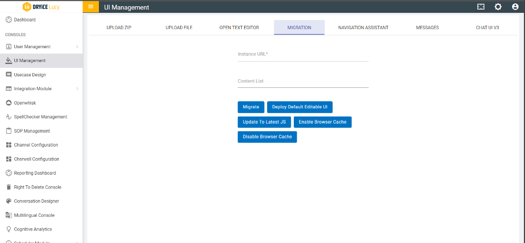The height and width of the screenshot is (243, 525).
Task: Open the Open Text Editor tab
Action: [x=239, y=27]
